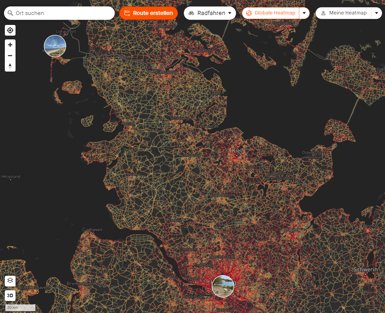Open the photo thumbnail near Hamburg
The width and height of the screenshot is (385, 313).
[x=223, y=286]
